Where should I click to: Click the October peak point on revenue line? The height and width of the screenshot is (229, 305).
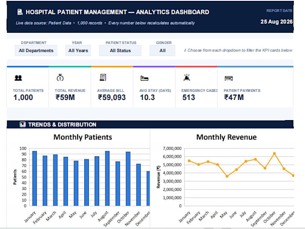274,154
